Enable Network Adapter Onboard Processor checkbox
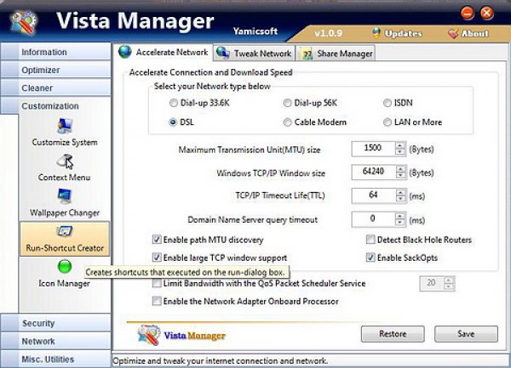Screen dimensions: 511x368 (157, 301)
